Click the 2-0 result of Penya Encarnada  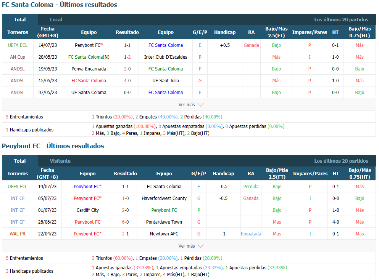click(x=127, y=69)
